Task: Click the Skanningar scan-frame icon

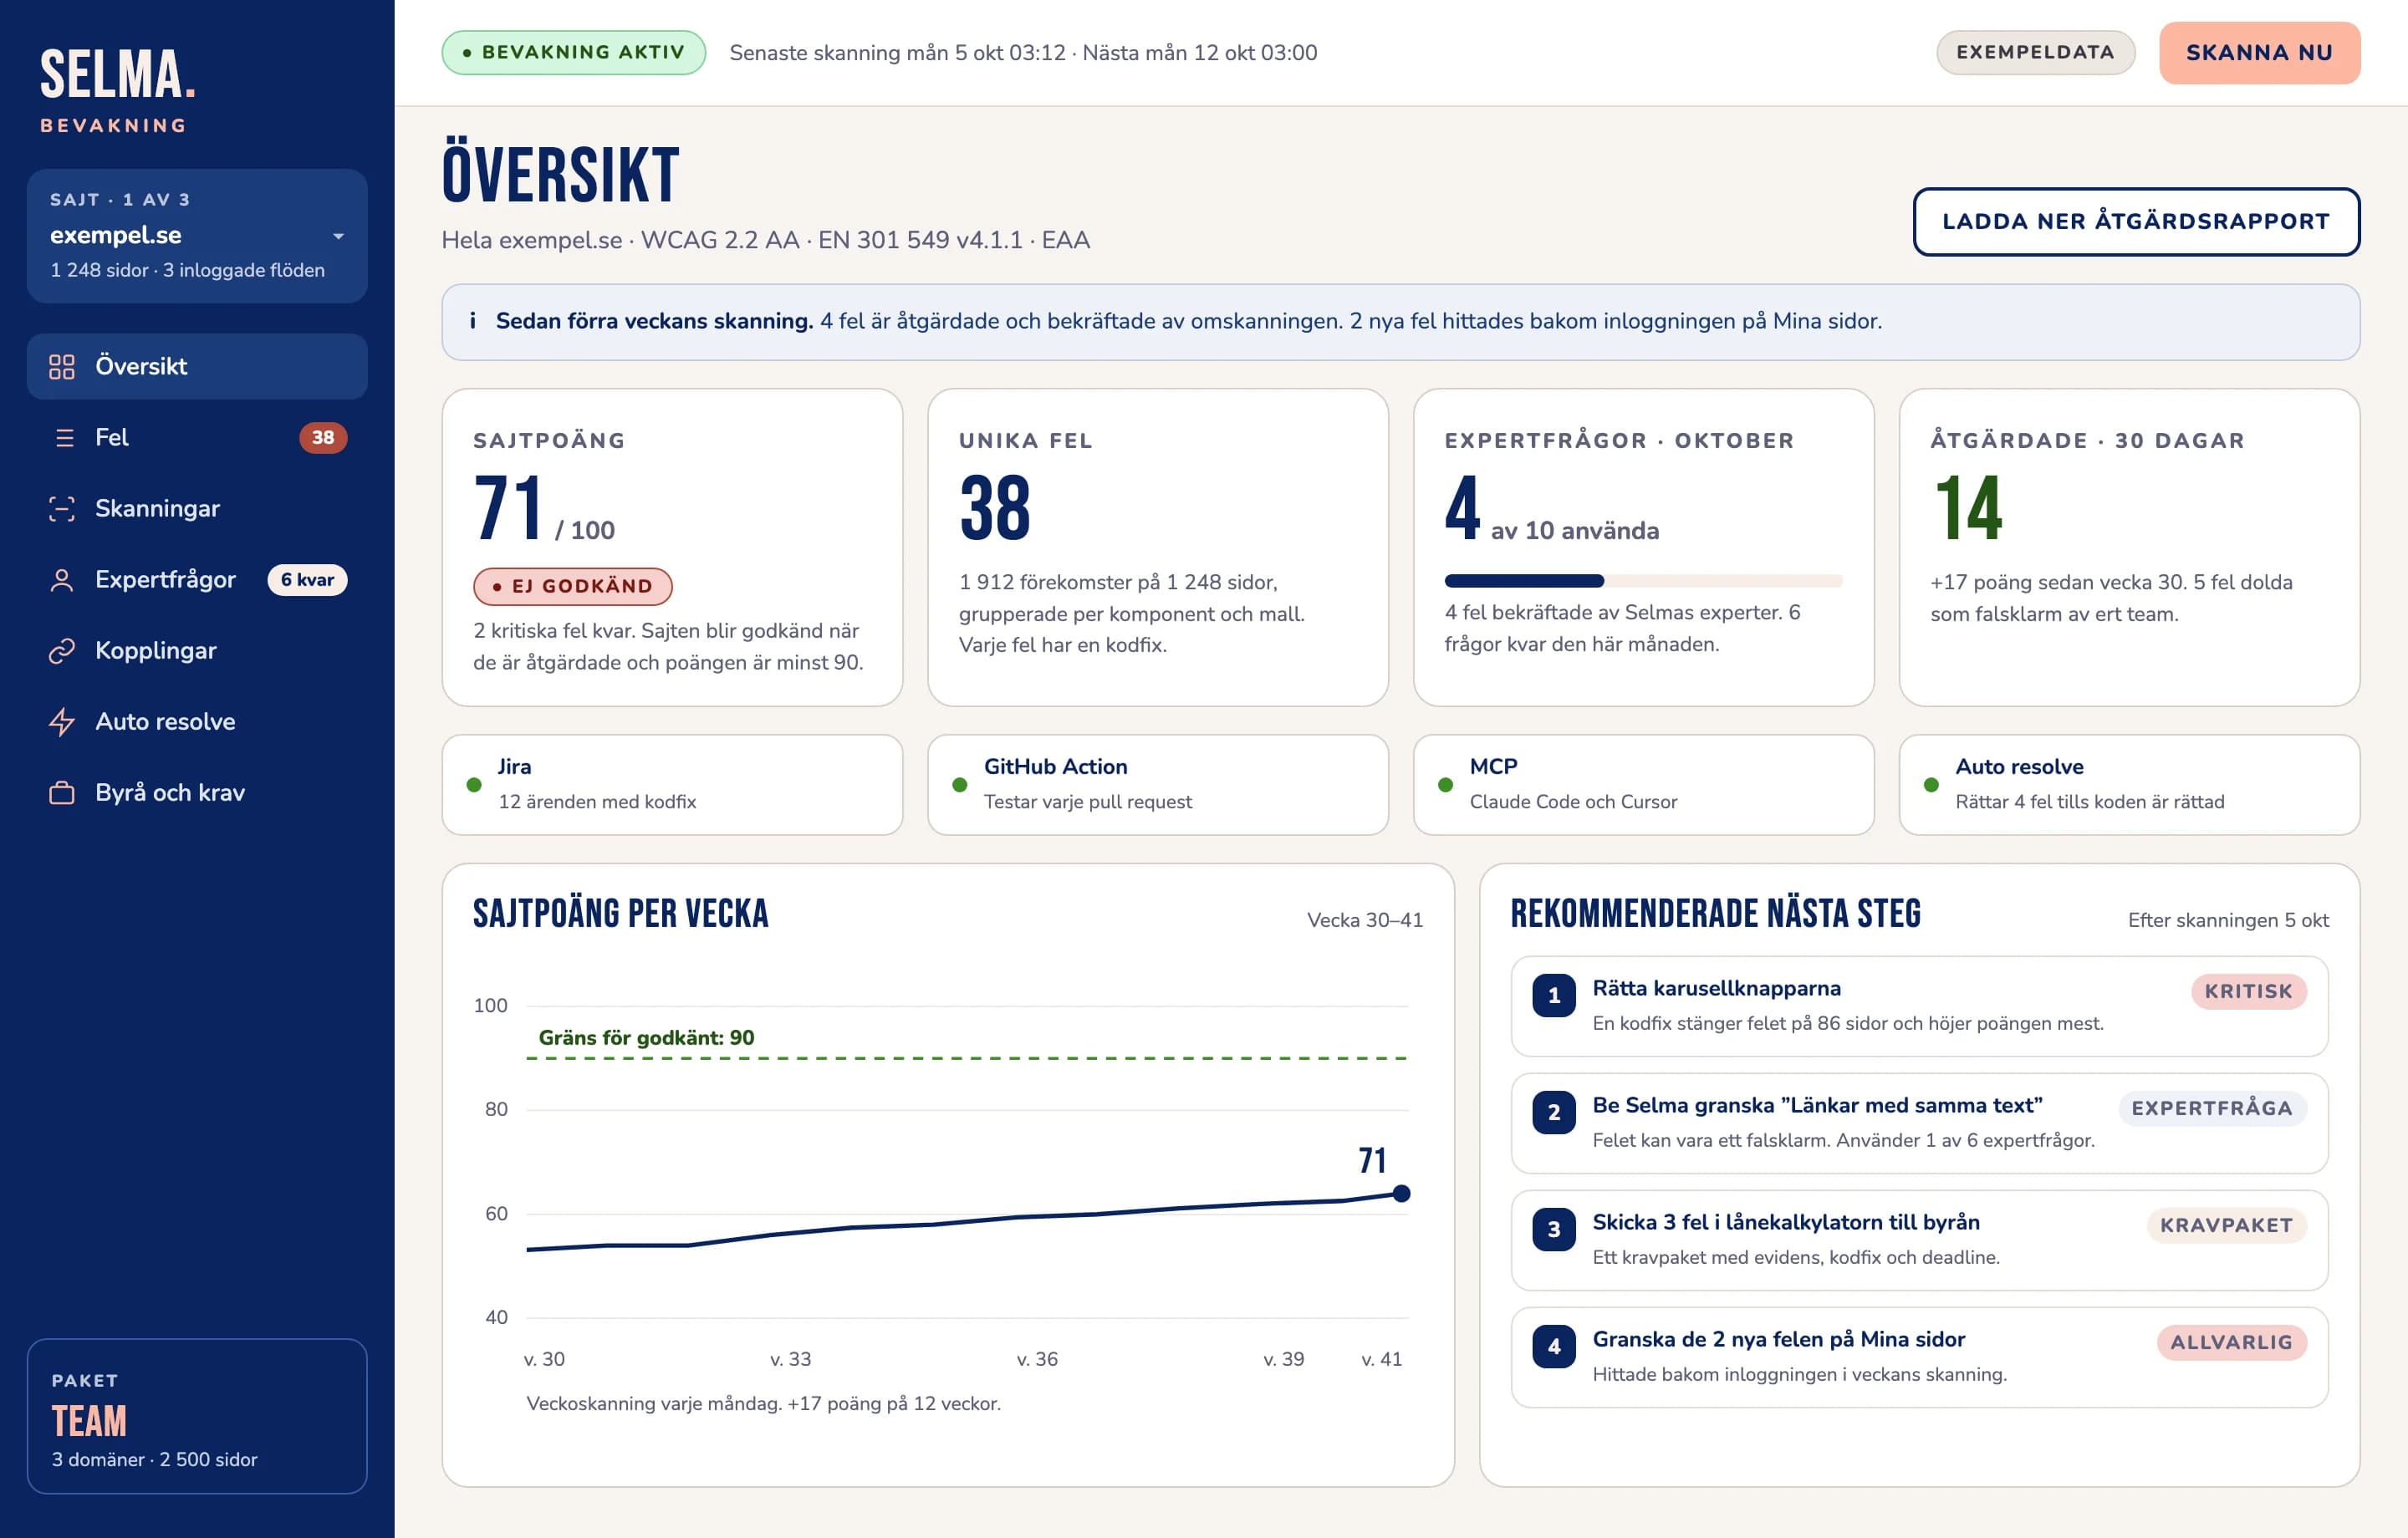Action: (x=62, y=509)
